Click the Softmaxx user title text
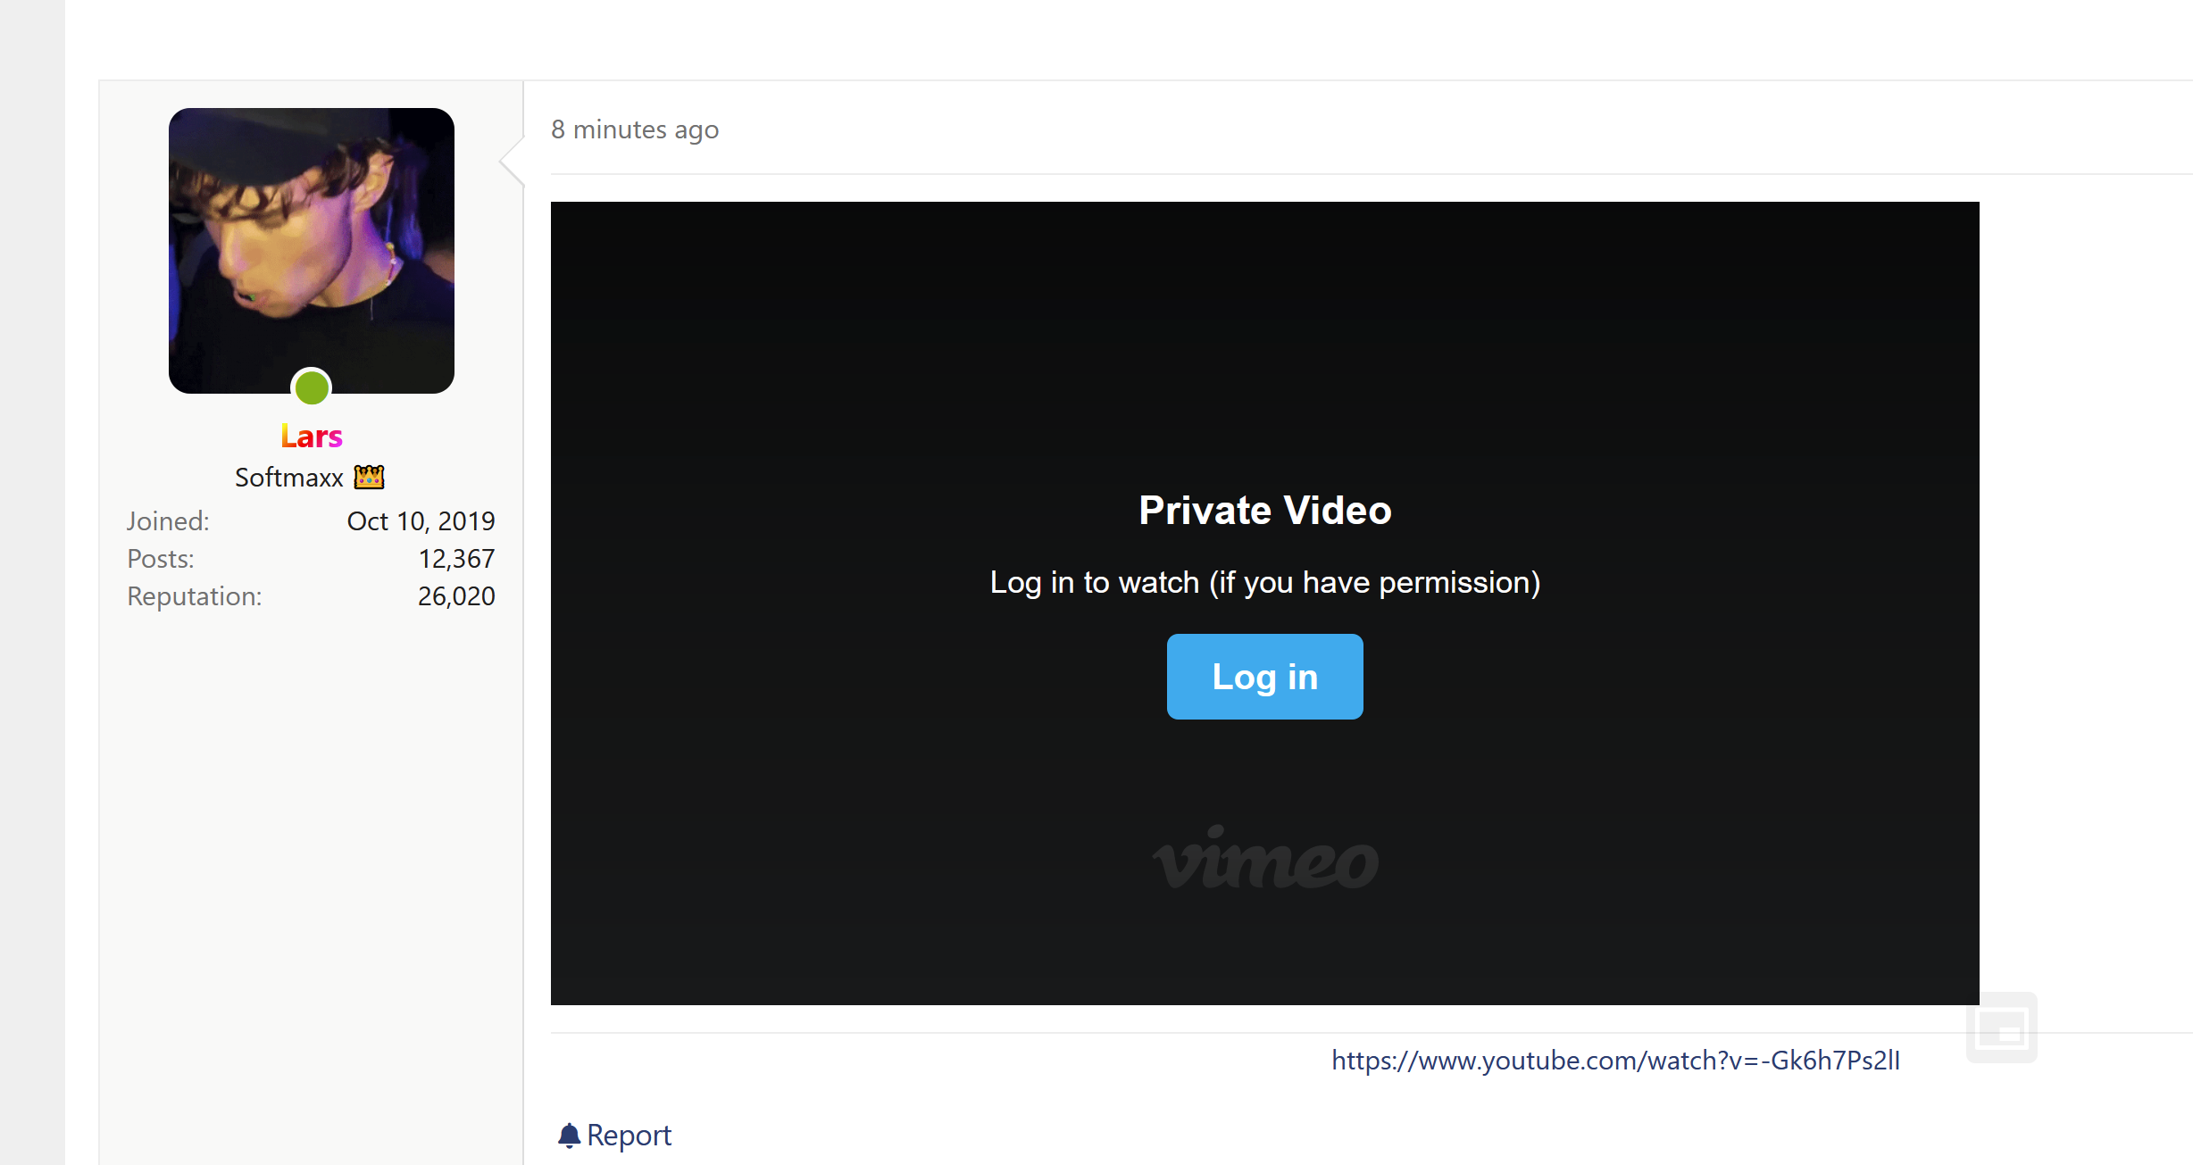 pyautogui.click(x=289, y=478)
